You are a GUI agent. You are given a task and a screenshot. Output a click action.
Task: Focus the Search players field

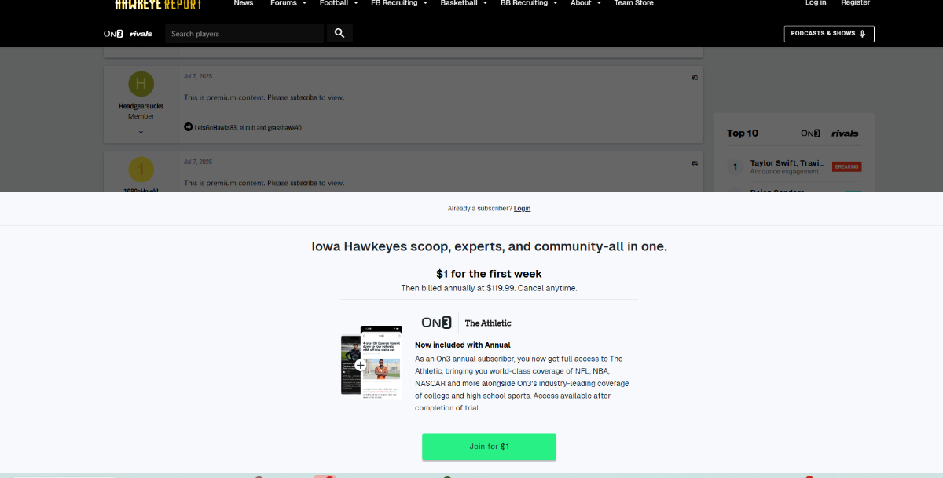click(244, 34)
